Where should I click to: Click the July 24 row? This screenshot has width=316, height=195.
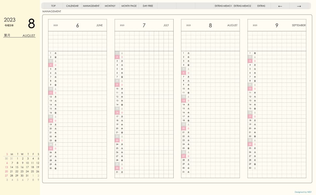pos(144,144)
